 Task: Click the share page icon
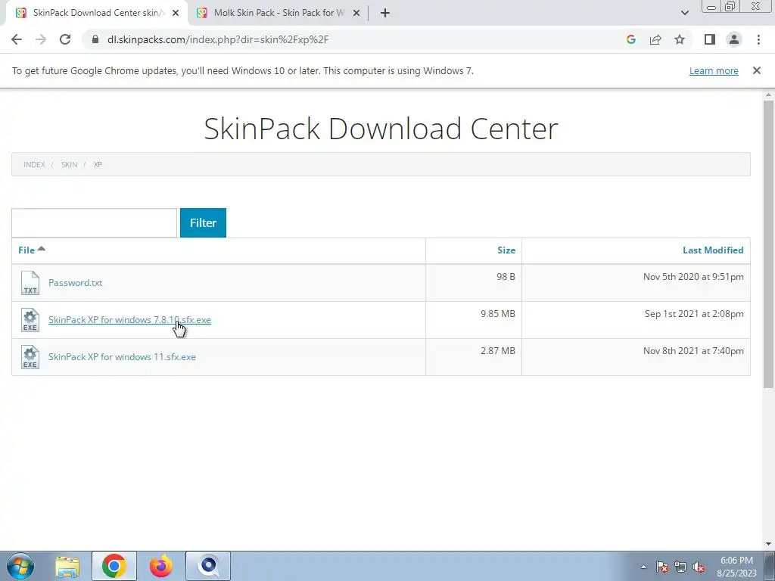(x=655, y=39)
